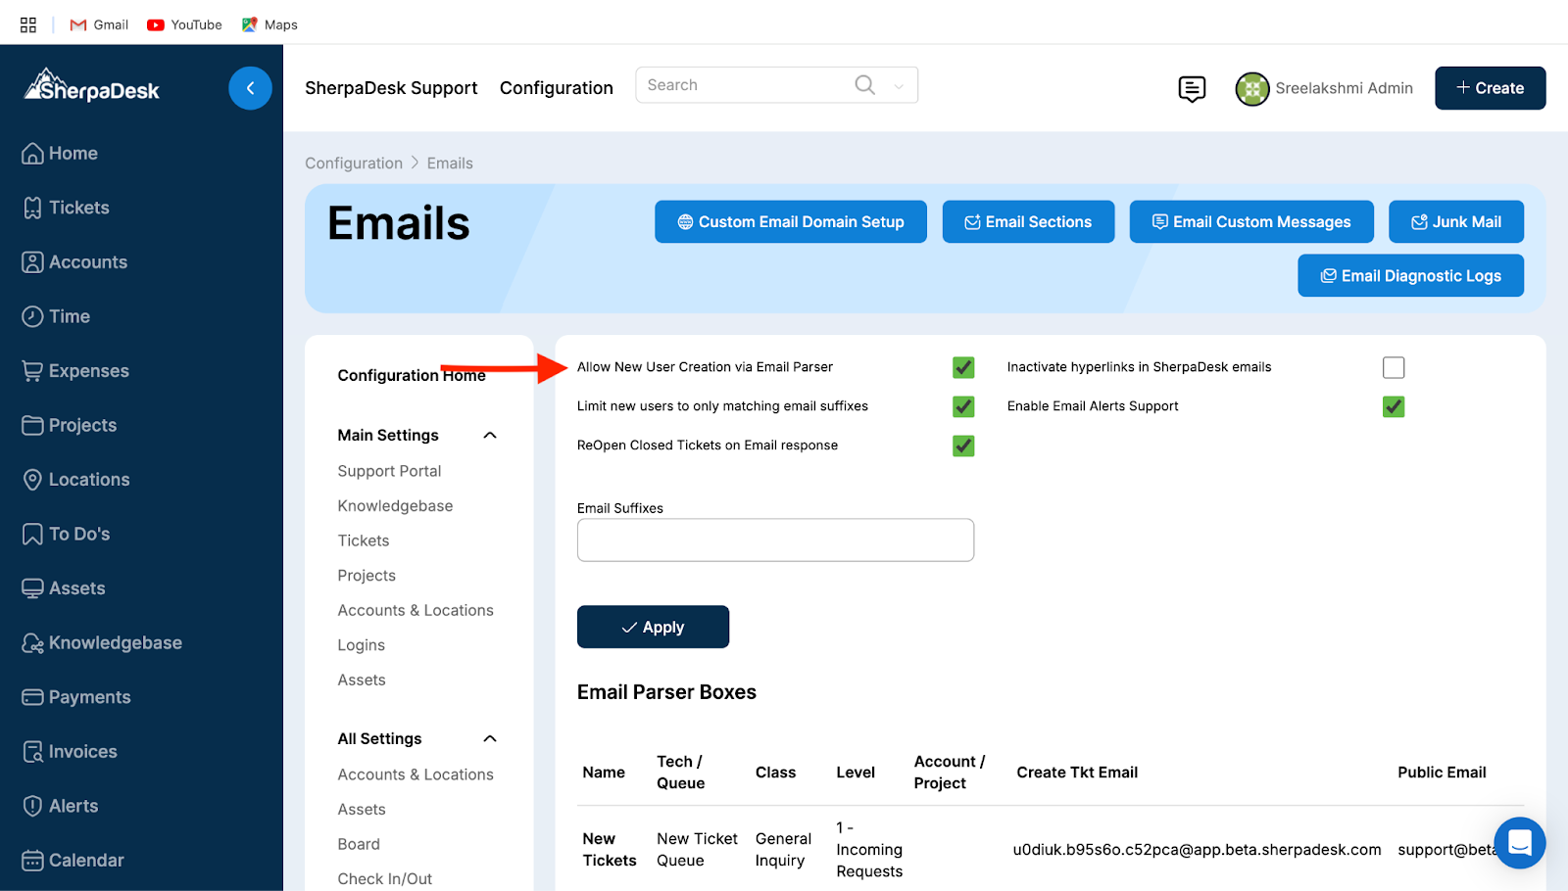Click the search magnifier icon
The width and height of the screenshot is (1568, 891).
coord(864,85)
